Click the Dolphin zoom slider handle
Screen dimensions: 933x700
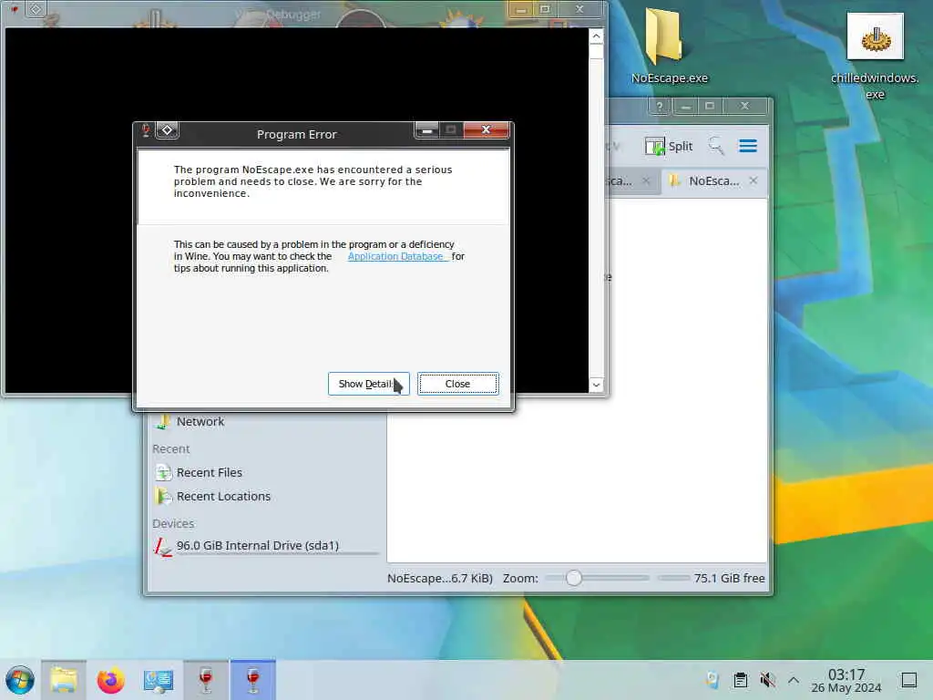tap(574, 578)
